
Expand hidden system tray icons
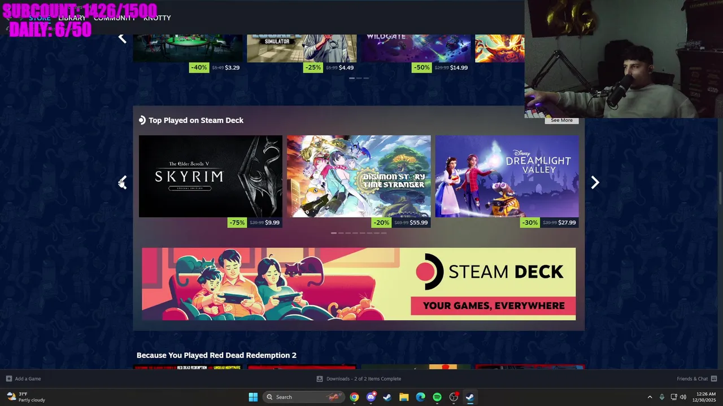click(650, 397)
